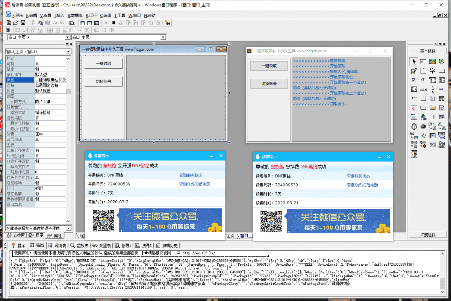Click the horizontal scrollbar below the output text
Screen dimensions: 451x301
(225, 297)
